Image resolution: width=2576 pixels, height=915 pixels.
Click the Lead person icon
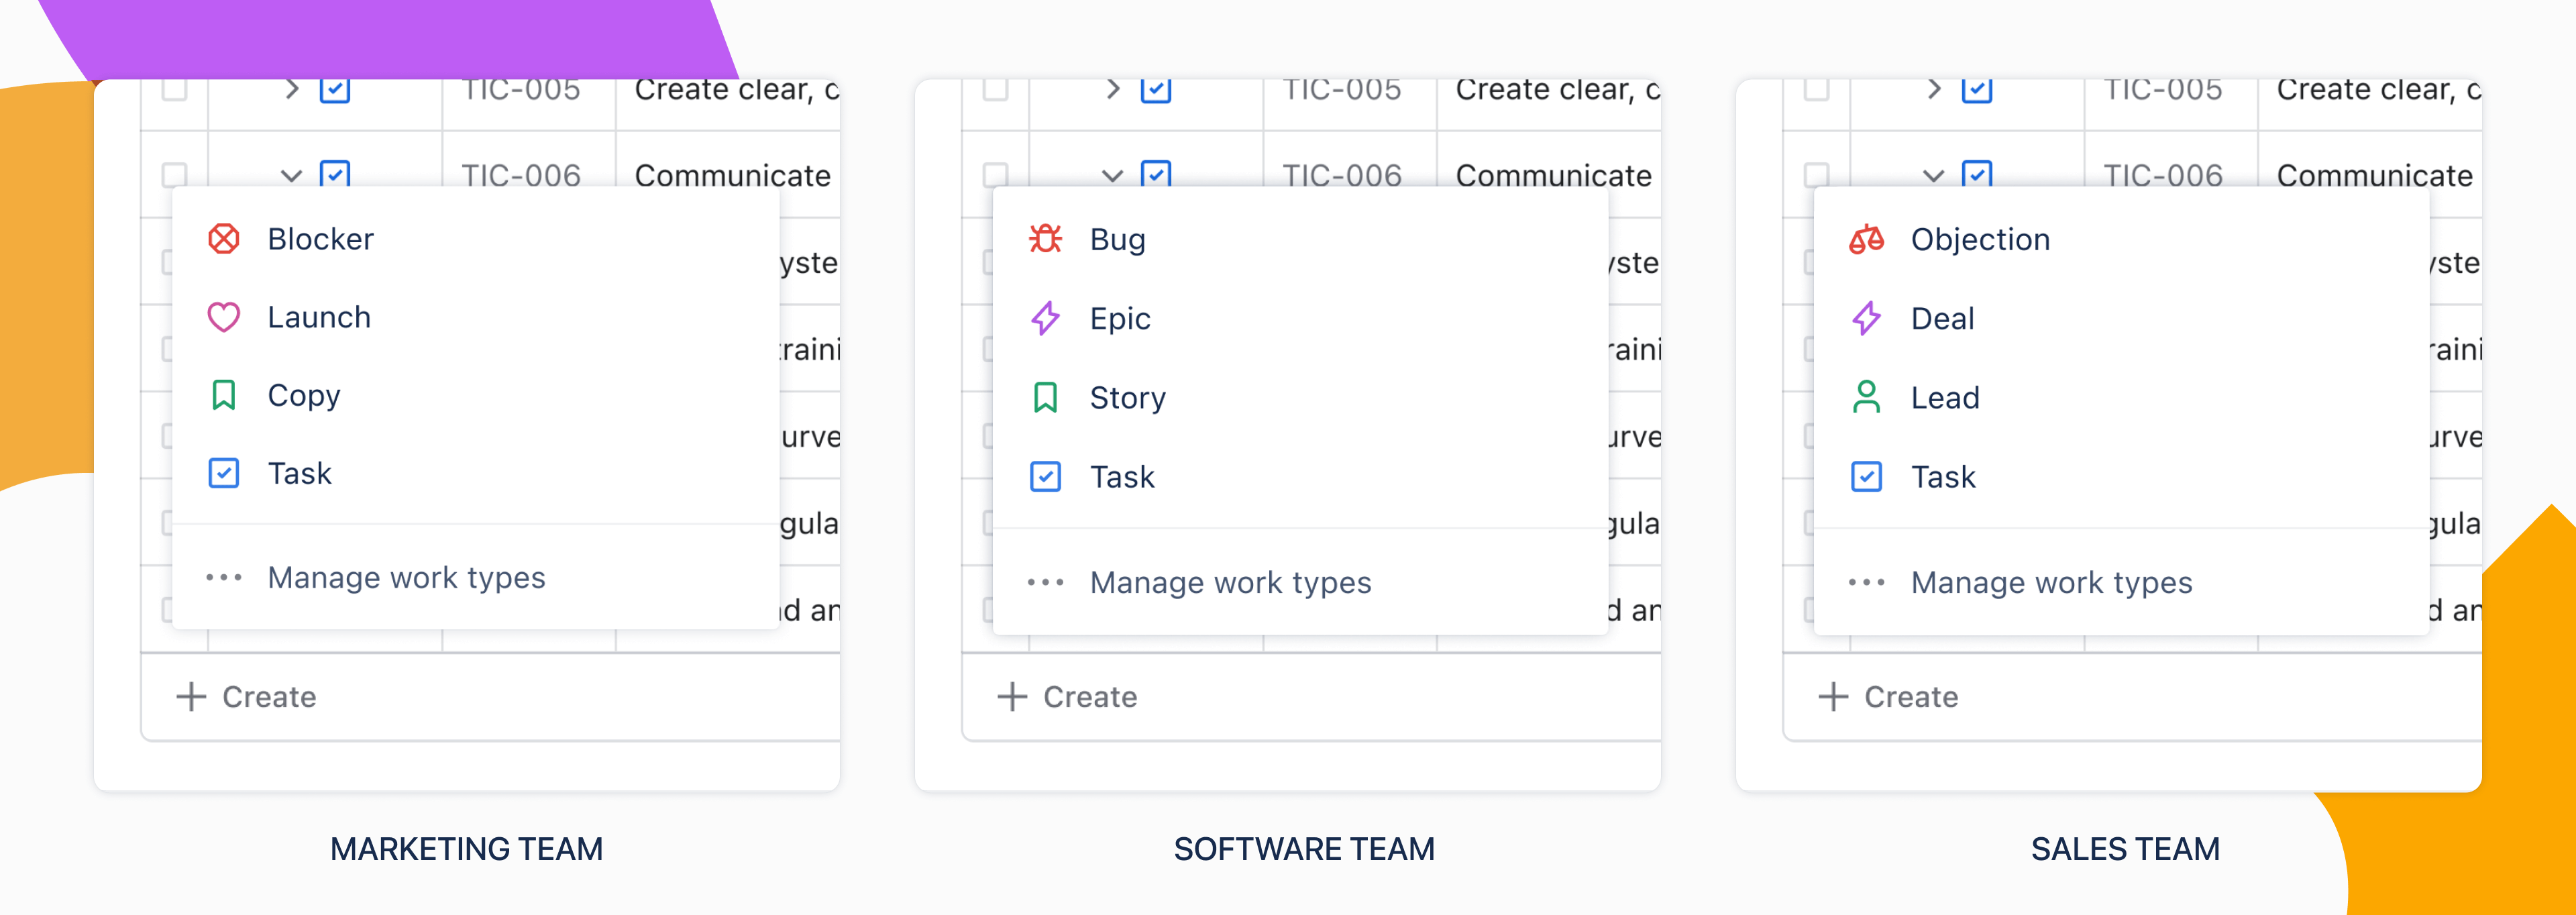(x=1866, y=397)
